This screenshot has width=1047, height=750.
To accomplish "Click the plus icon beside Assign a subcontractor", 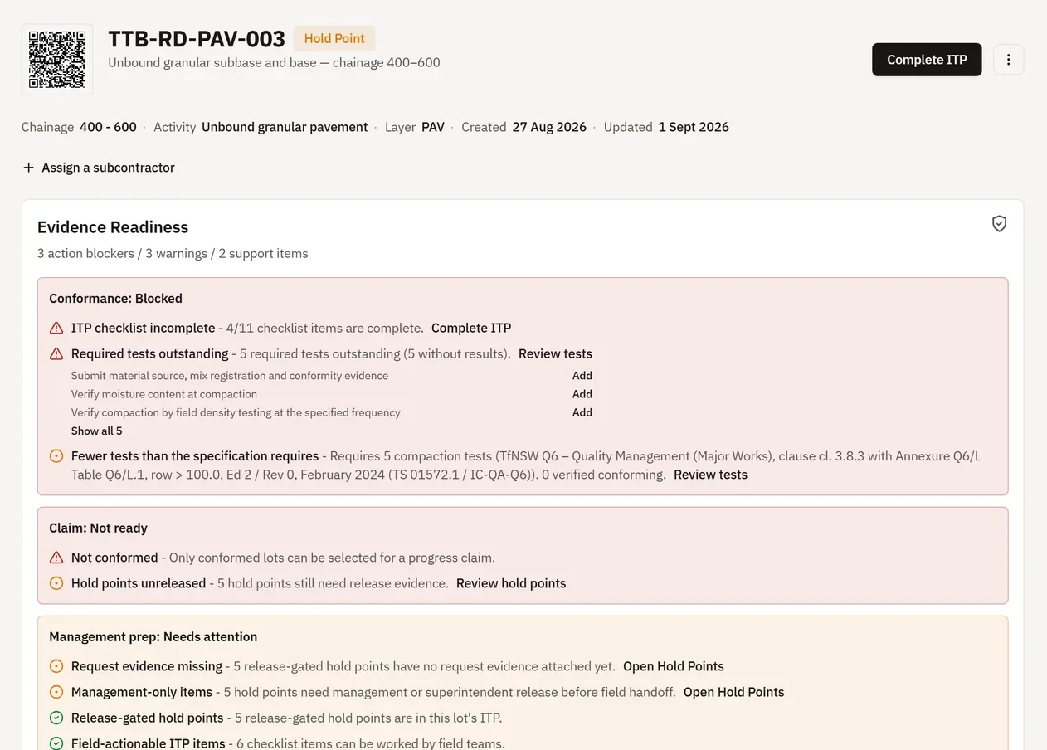I will (28, 168).
